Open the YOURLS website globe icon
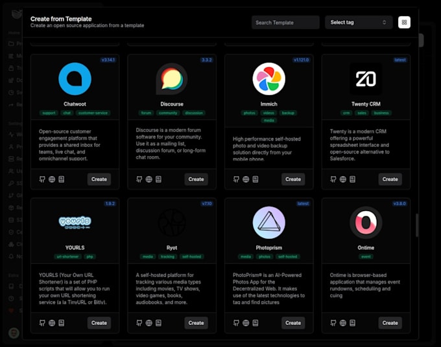 click(x=52, y=323)
